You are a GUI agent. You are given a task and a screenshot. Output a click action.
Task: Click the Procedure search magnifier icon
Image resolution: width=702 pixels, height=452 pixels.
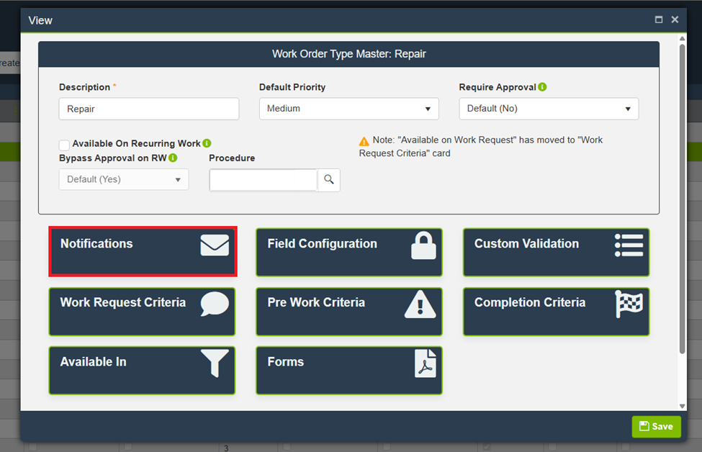click(x=329, y=180)
